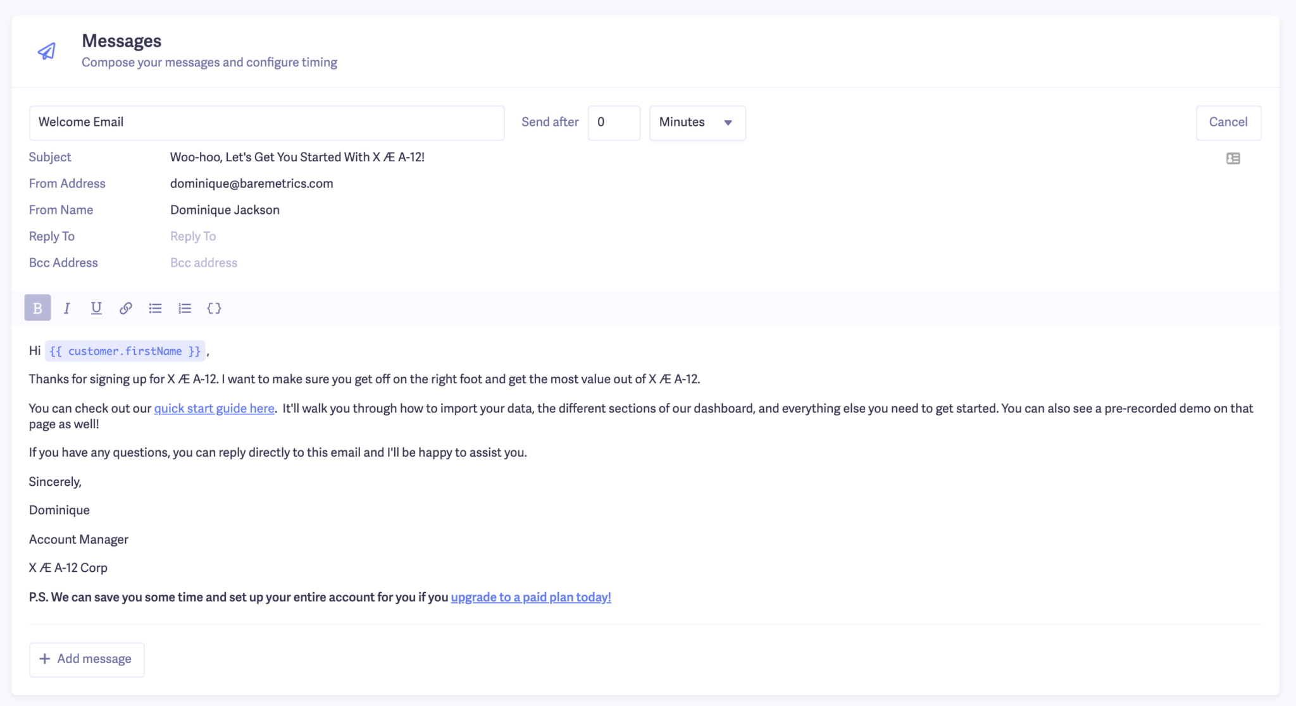The width and height of the screenshot is (1296, 706).
Task: Follow the upgrade to a paid plan link
Action: 530,597
